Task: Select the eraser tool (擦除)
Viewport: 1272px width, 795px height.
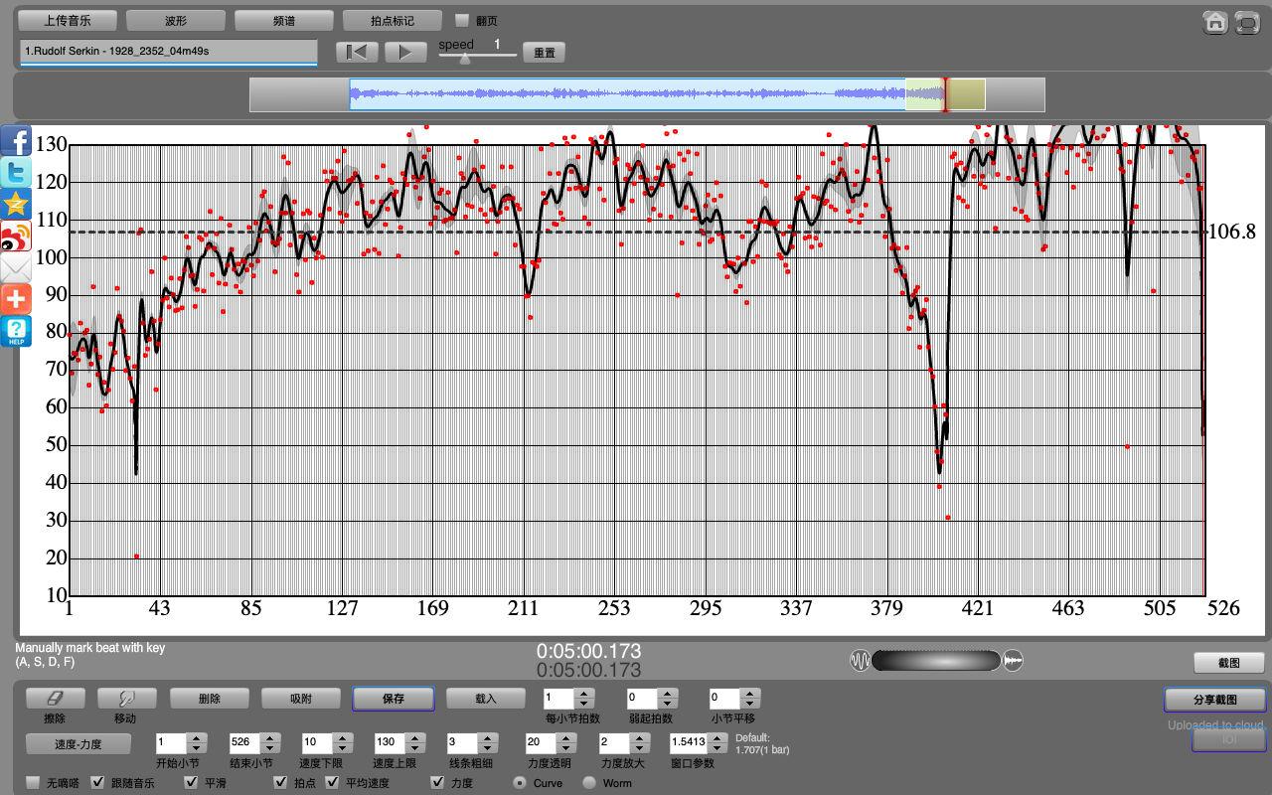Action: [55, 699]
